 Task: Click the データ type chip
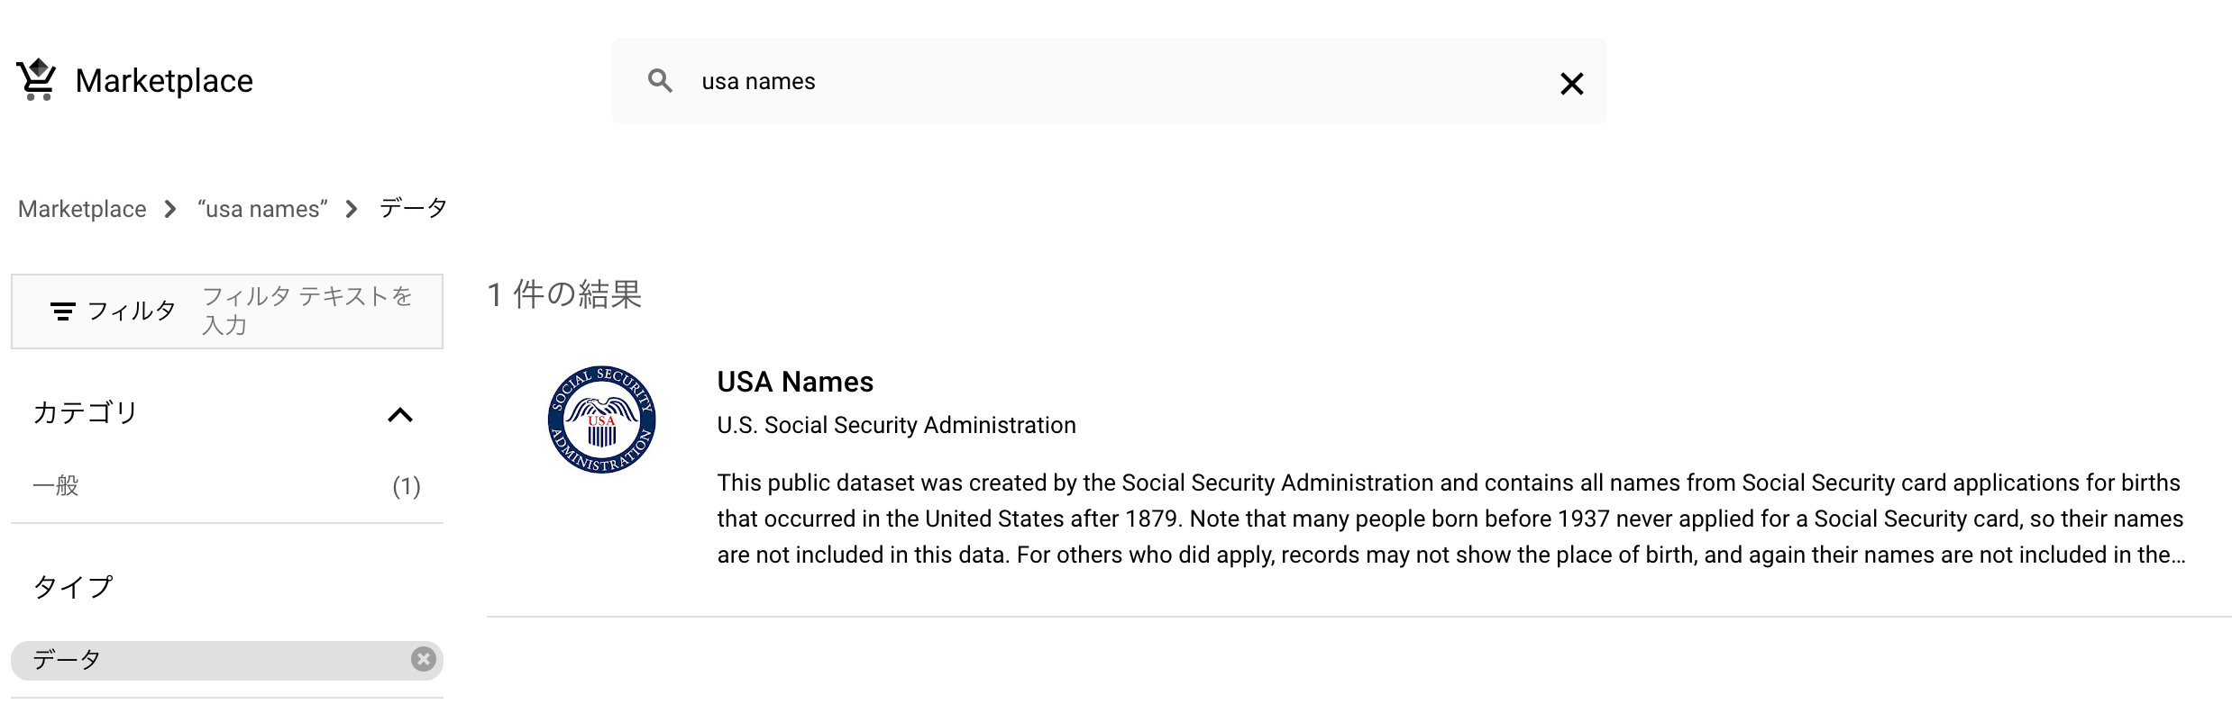point(67,659)
